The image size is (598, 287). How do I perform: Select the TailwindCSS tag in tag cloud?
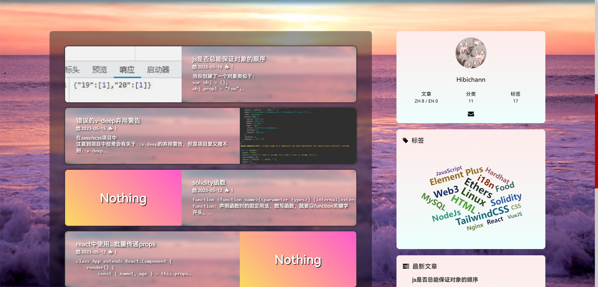coord(481,215)
